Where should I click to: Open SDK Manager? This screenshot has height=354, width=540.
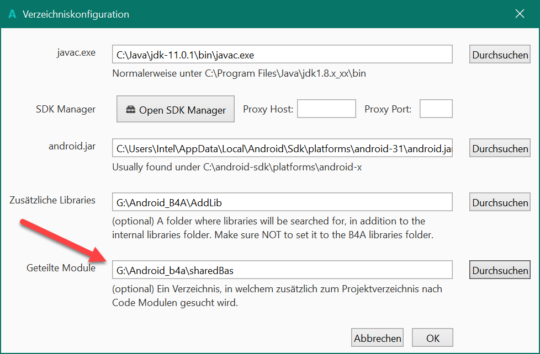pyautogui.click(x=176, y=109)
